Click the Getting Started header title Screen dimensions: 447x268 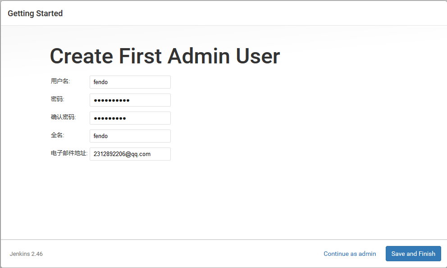coord(35,13)
